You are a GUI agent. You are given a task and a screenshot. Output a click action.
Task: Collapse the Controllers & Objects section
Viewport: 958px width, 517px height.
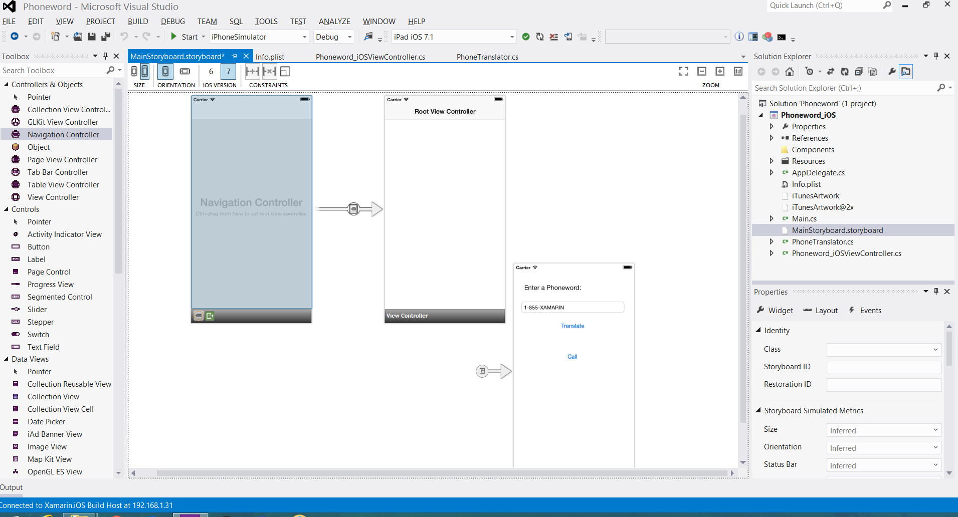point(6,85)
